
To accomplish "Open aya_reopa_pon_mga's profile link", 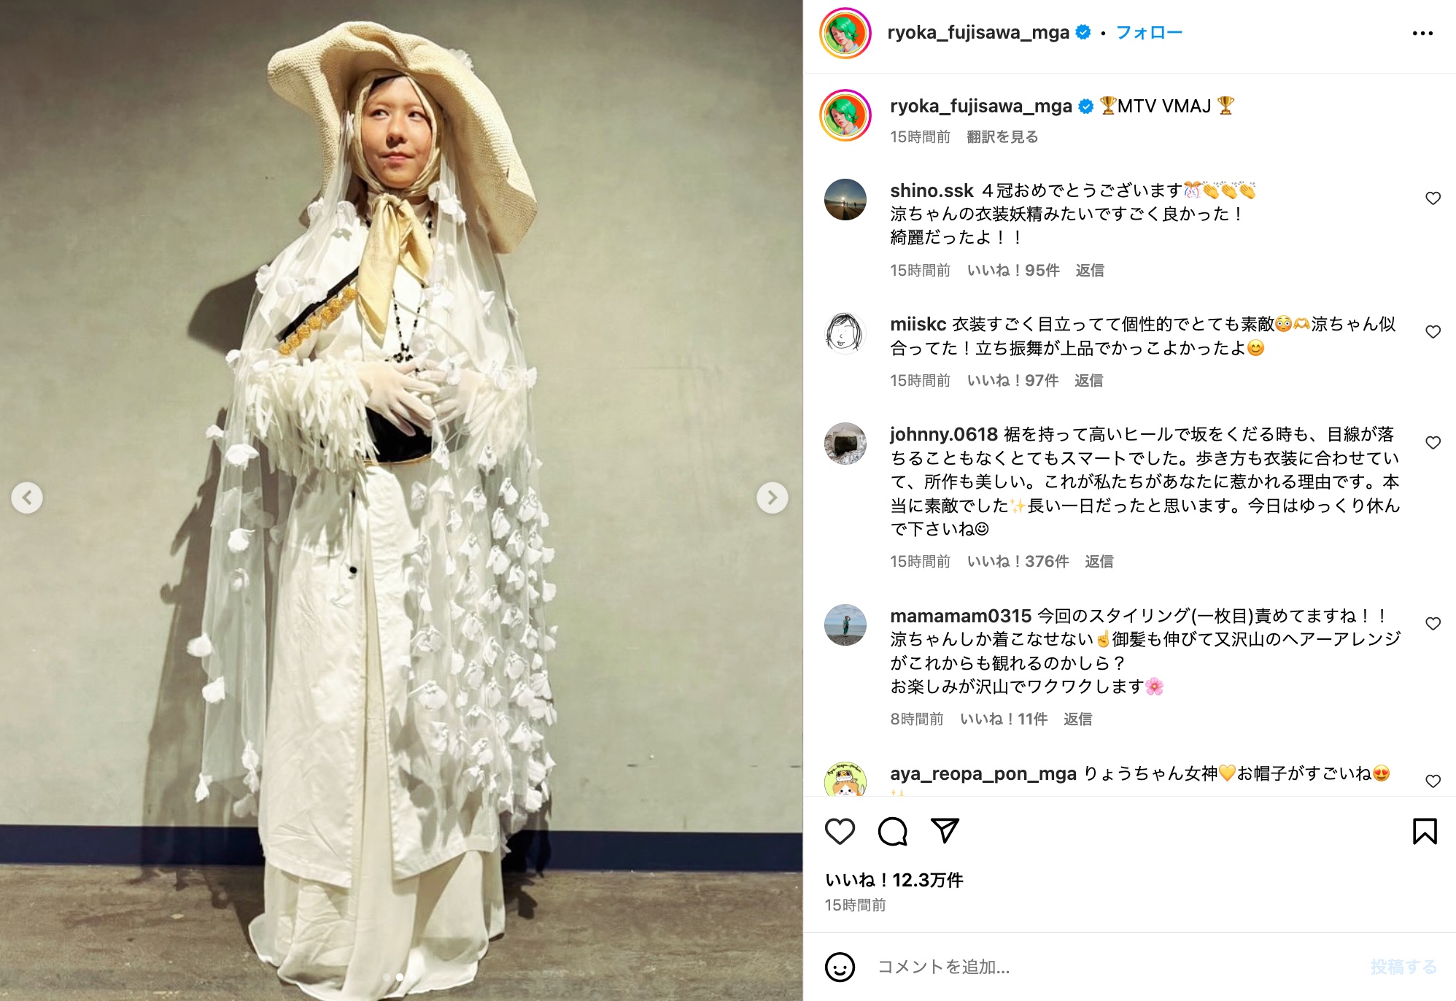I will 983,773.
